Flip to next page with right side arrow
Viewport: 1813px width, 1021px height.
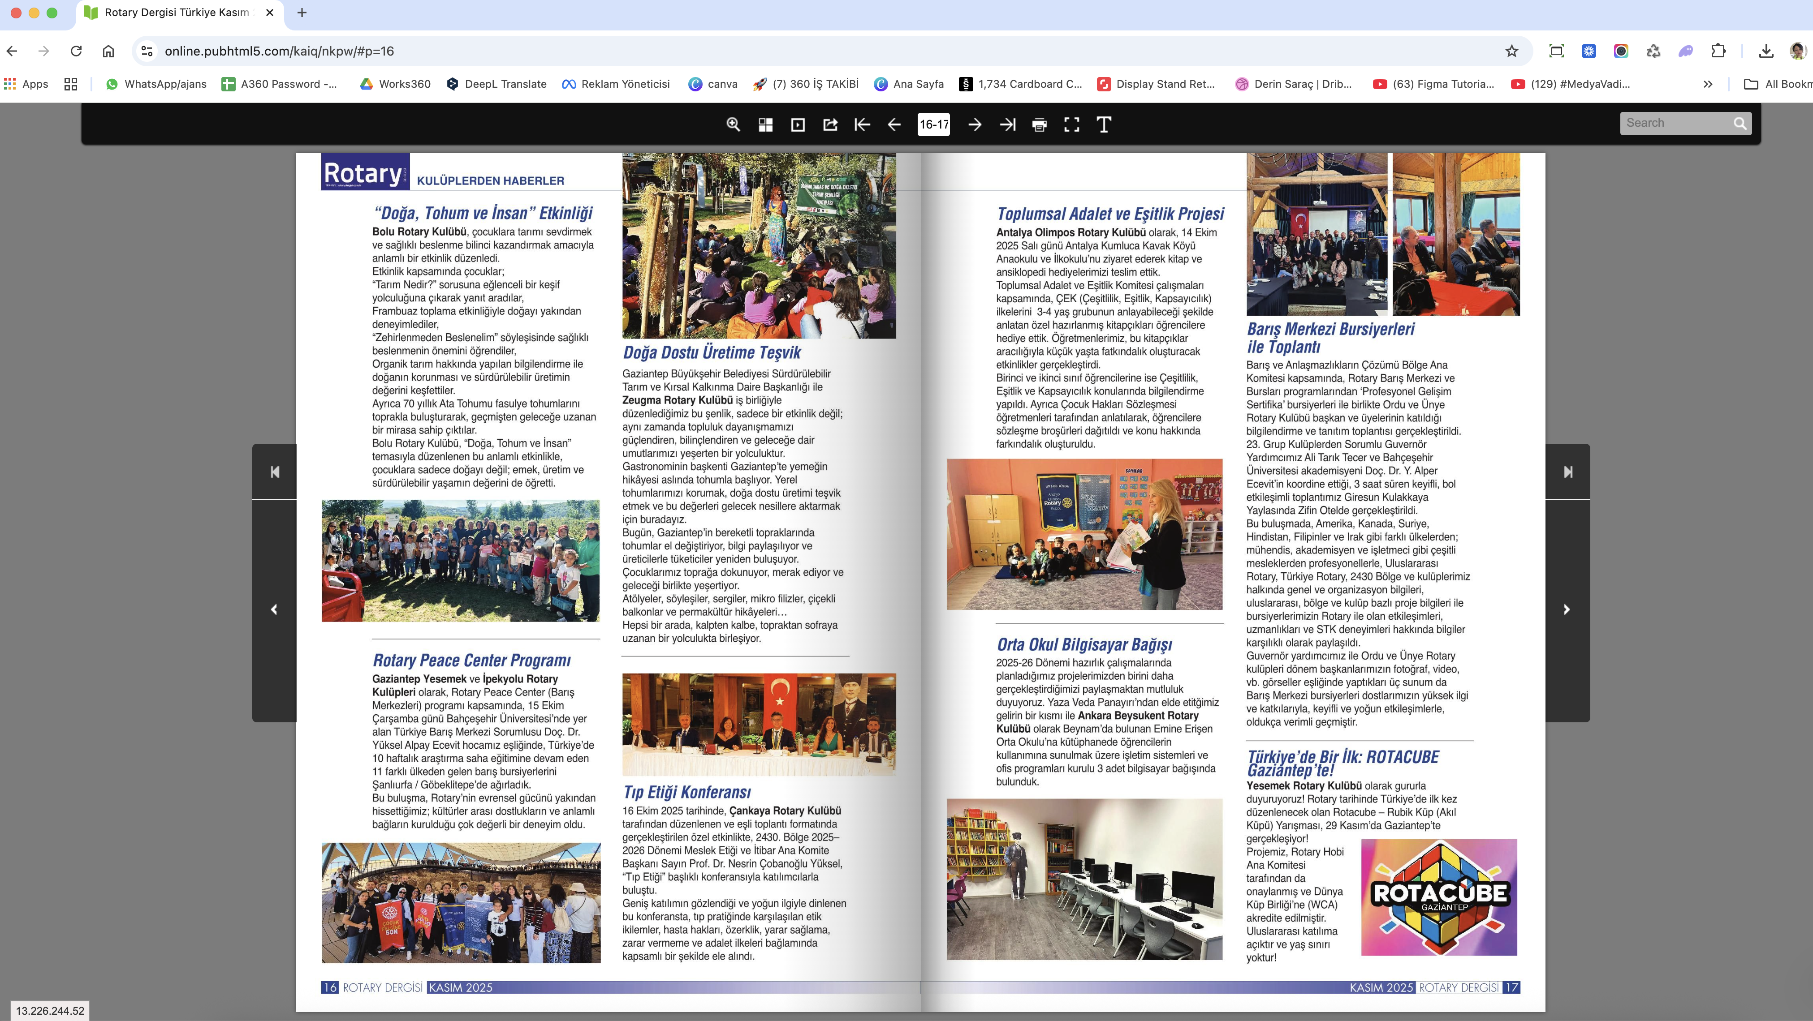tap(1567, 609)
